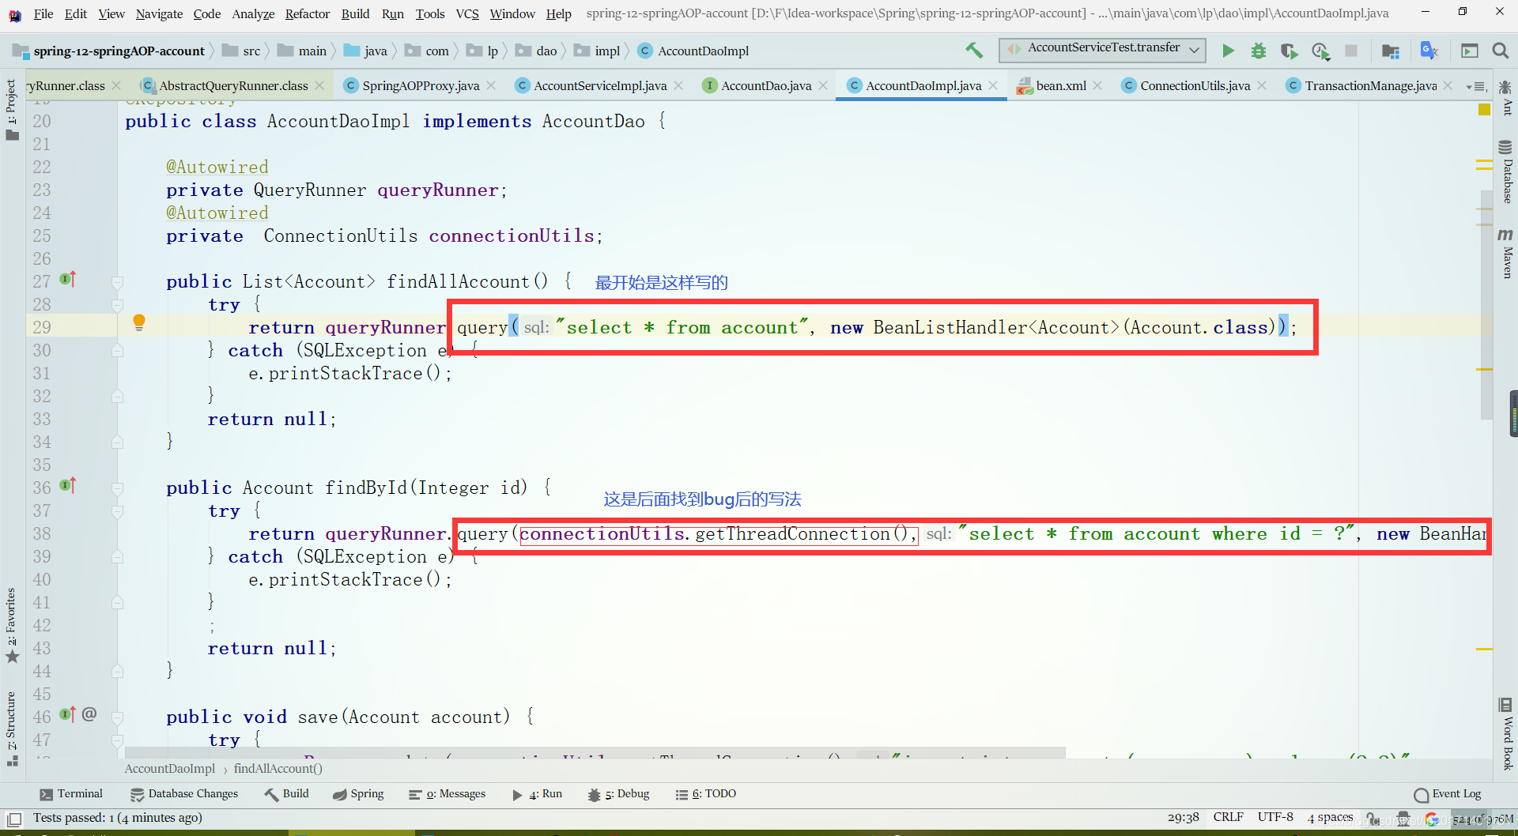
Task: Switch to TransactionManage.java tab
Action: point(1370,85)
